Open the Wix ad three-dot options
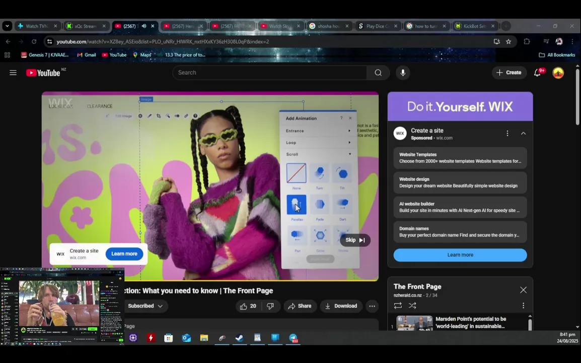The image size is (581, 363). (x=507, y=133)
